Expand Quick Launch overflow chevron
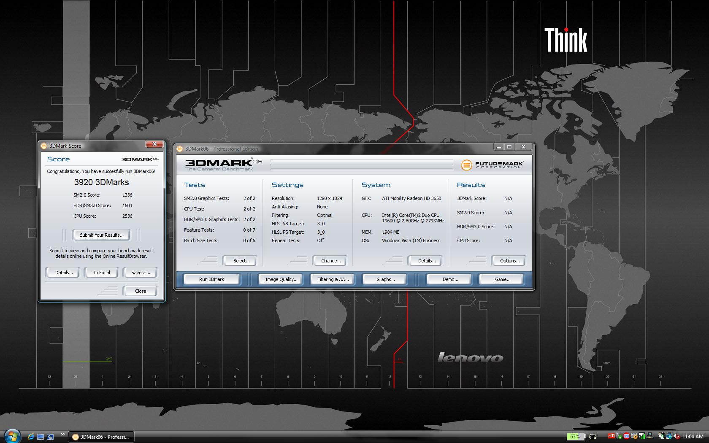 (63, 435)
